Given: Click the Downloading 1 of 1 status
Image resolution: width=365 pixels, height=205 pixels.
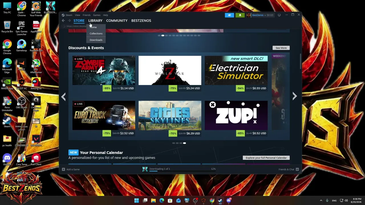Looking at the screenshot, I should click(159, 169).
